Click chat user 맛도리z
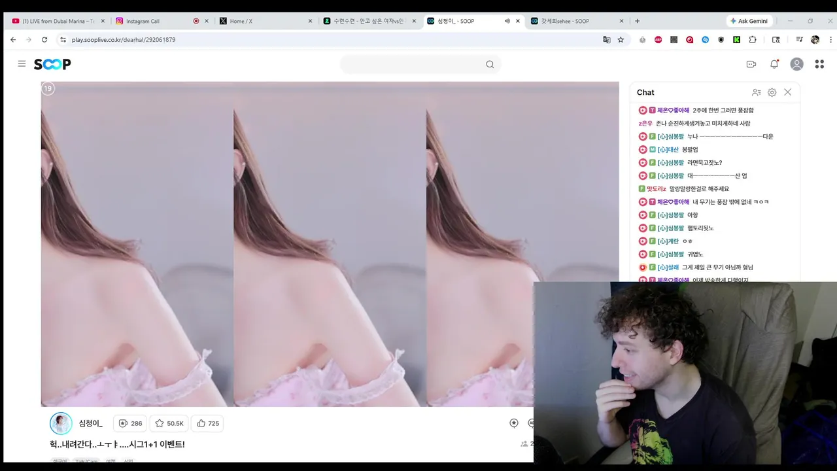 [x=657, y=189]
